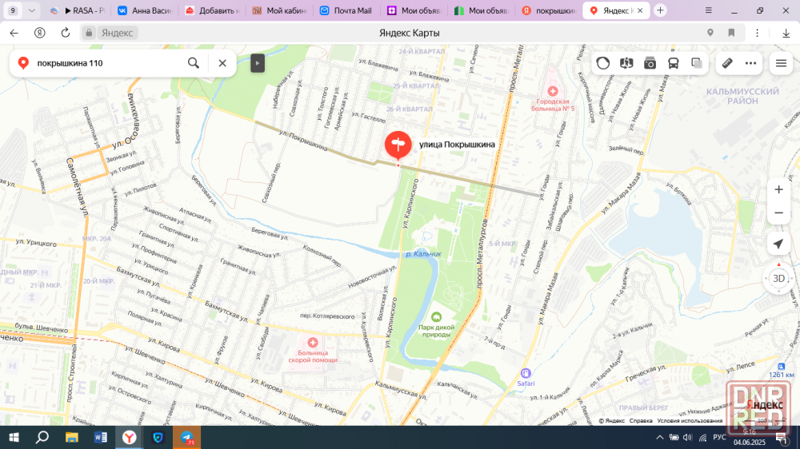Zoom out the map with minus
The height and width of the screenshot is (449, 800).
tap(778, 213)
